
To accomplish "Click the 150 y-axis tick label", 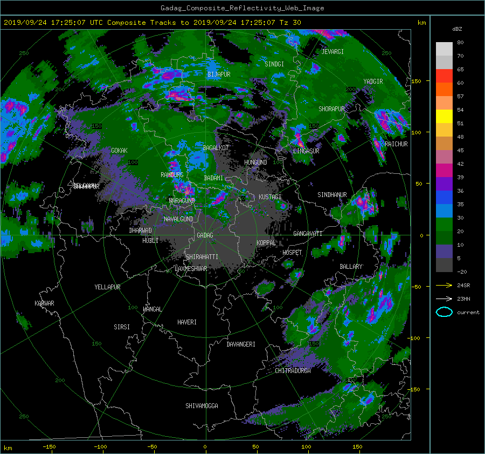I will pos(417,81).
